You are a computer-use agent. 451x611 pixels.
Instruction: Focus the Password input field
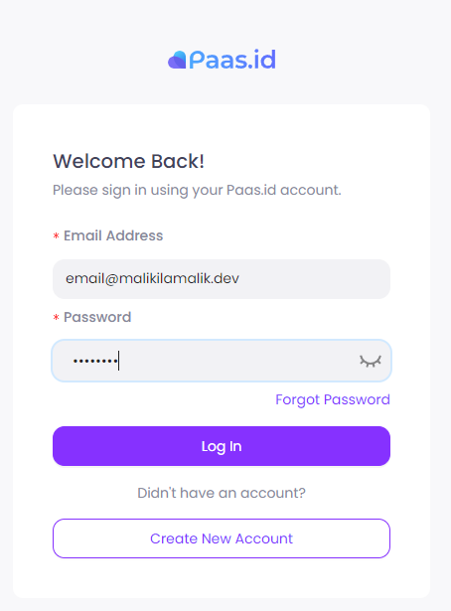point(222,361)
